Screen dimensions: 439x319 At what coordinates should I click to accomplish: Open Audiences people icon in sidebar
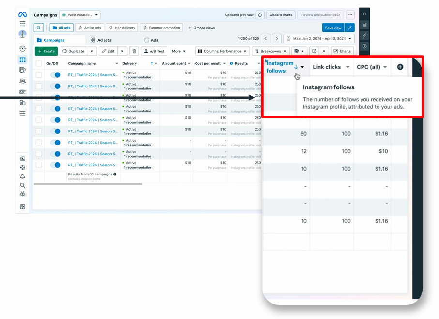pos(22,81)
